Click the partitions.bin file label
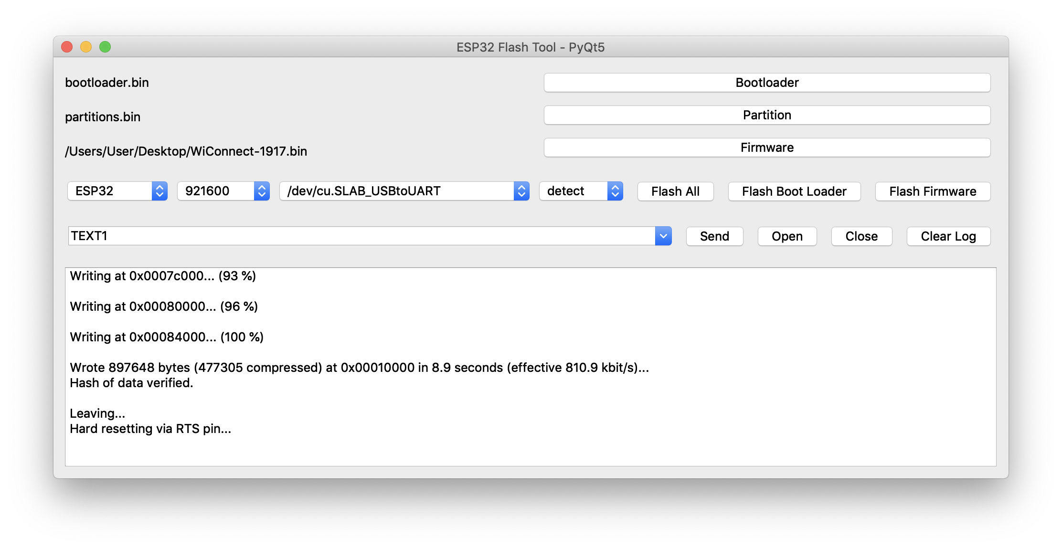 103,117
